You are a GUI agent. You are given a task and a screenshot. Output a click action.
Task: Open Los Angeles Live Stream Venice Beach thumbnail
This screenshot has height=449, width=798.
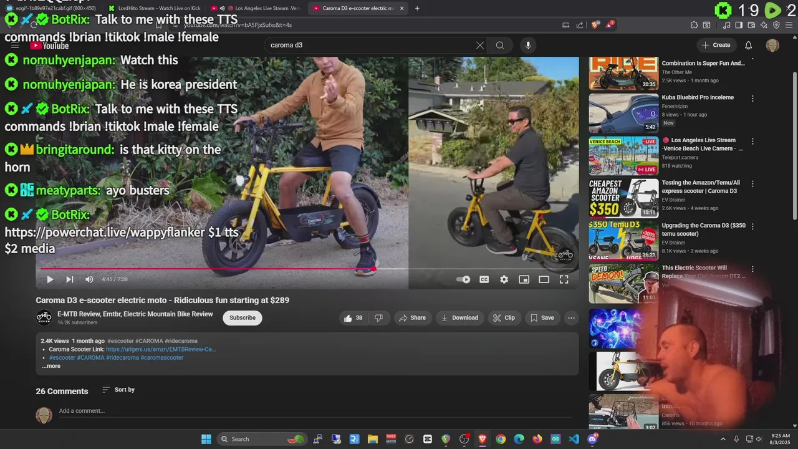[x=623, y=156]
